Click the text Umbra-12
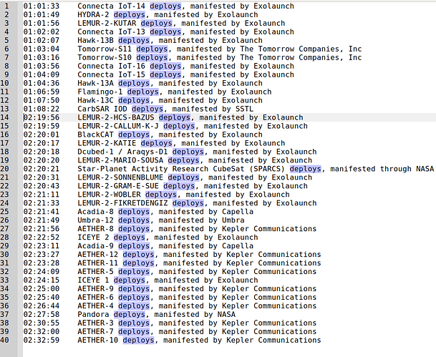 point(95,220)
